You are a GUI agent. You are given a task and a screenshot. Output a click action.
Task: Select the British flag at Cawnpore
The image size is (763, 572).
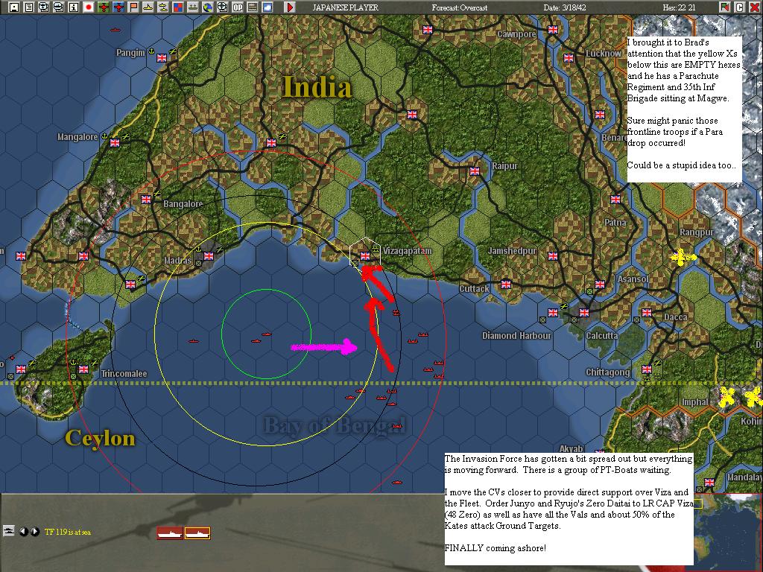pos(553,30)
